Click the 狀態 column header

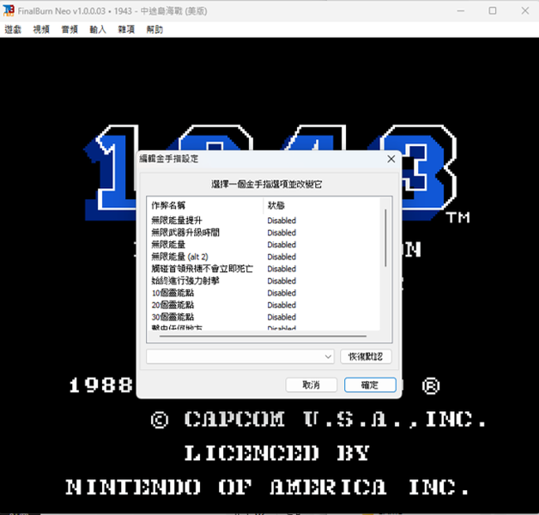coord(321,205)
